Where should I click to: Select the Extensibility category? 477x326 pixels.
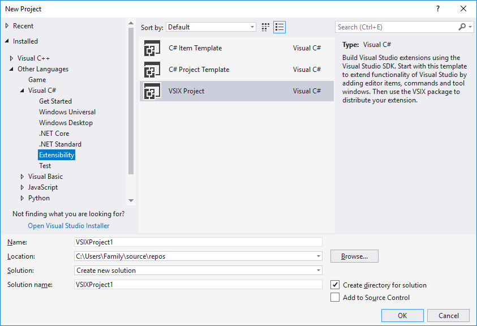click(x=57, y=155)
